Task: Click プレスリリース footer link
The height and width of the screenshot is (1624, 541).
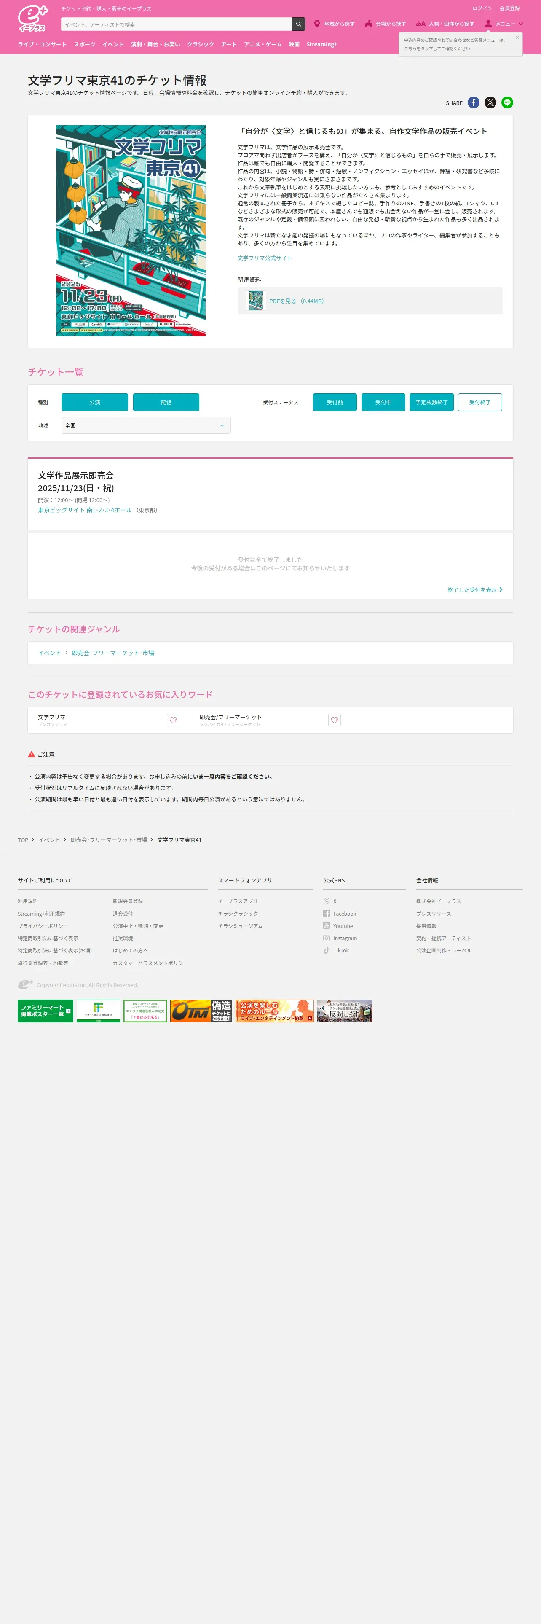Action: [x=433, y=914]
